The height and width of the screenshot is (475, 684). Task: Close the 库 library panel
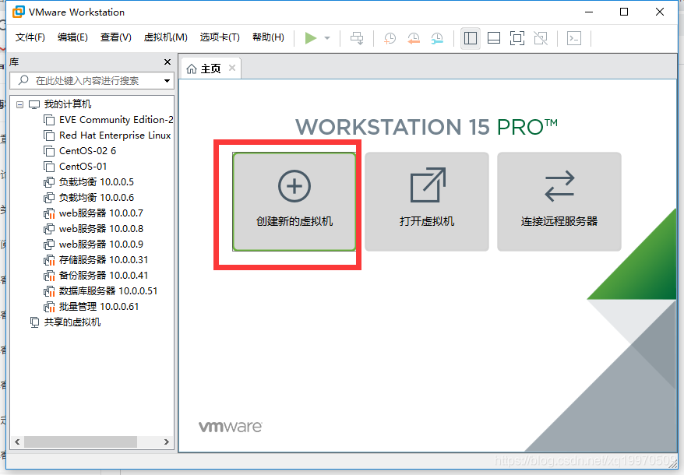167,62
